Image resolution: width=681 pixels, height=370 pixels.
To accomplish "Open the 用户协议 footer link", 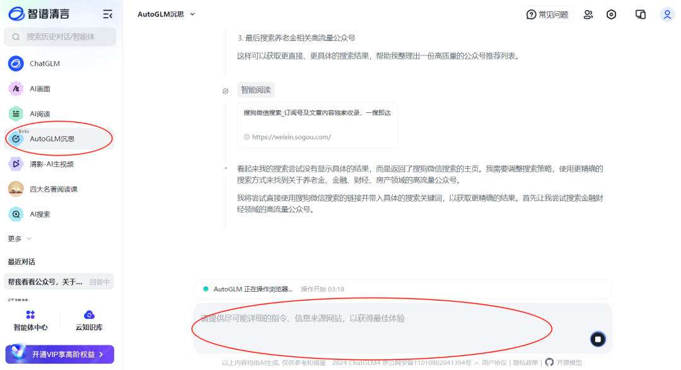I will tap(494, 362).
